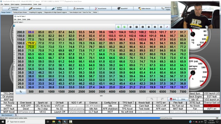Screen dimensions: 221x124
Task: Click the 5500 rpm column header
Action: (142, 92)
